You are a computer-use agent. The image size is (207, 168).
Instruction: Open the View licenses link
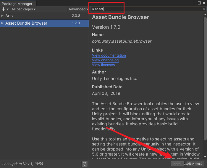(103, 65)
